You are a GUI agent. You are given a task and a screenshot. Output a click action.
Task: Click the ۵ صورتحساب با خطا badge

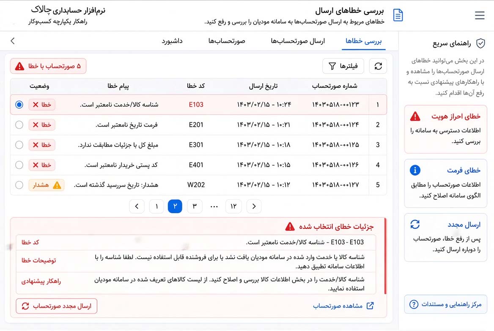click(48, 66)
